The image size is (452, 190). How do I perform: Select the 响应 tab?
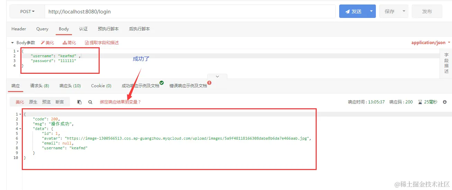(x=16, y=86)
